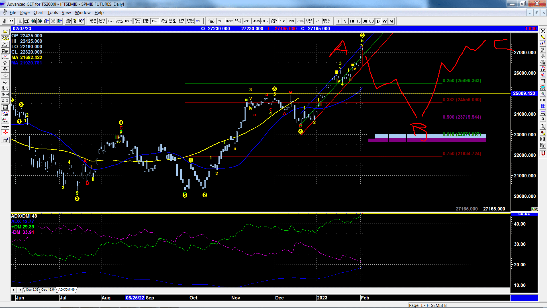547x308 pixels.
Task: Toggle the Mov Ave indicator
Action: click(138, 21)
